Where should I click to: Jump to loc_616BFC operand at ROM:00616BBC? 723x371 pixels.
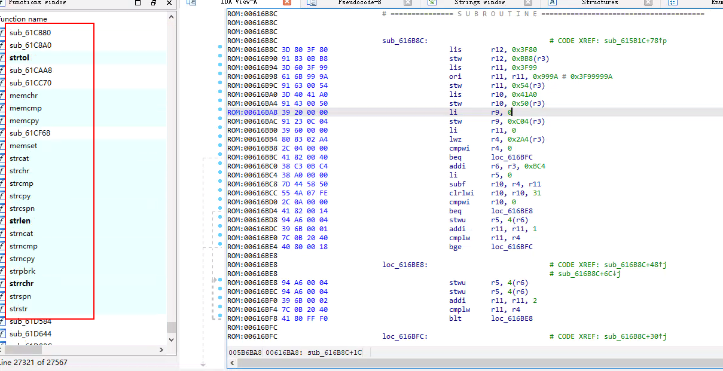pos(512,157)
